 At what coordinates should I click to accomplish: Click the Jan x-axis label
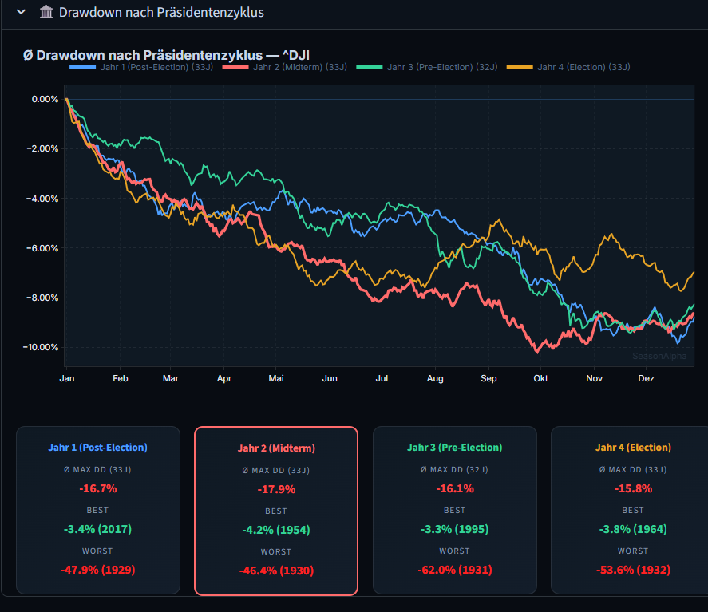click(x=67, y=378)
